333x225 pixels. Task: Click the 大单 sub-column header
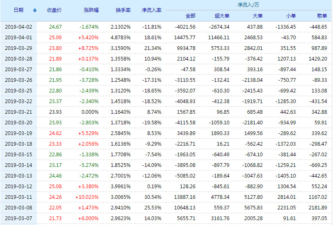[258, 16]
